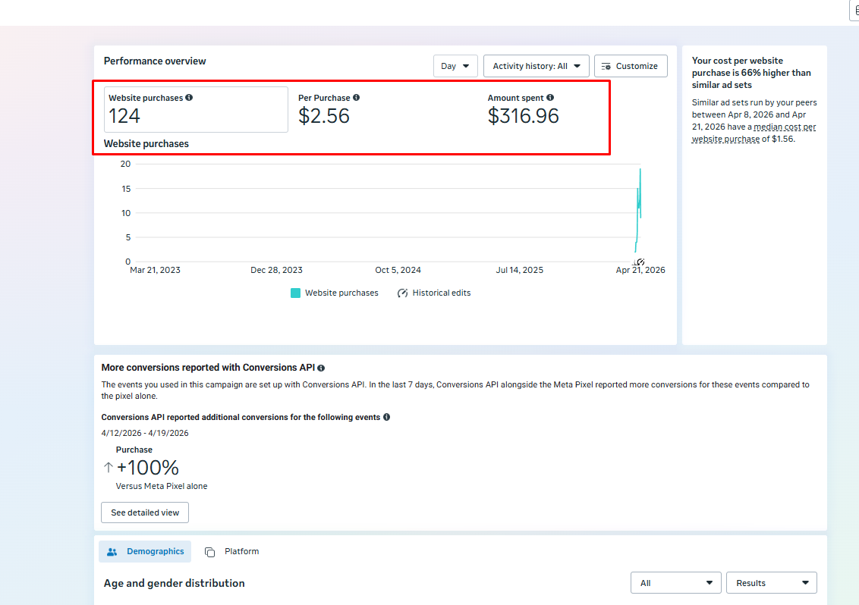This screenshot has height=605, width=859.
Task: Open the All dropdown for age and gender
Action: pos(676,582)
